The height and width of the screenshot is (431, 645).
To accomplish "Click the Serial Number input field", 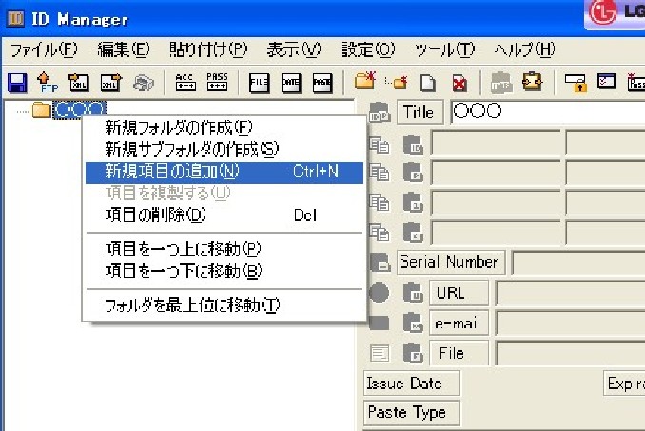I will 578,263.
